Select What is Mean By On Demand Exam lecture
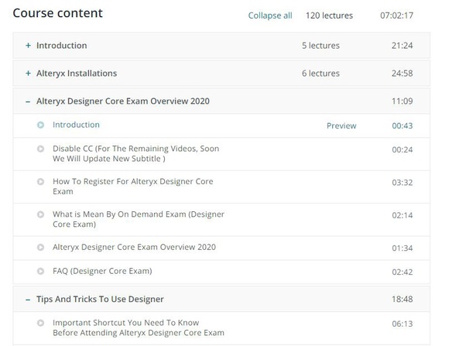 (x=139, y=219)
